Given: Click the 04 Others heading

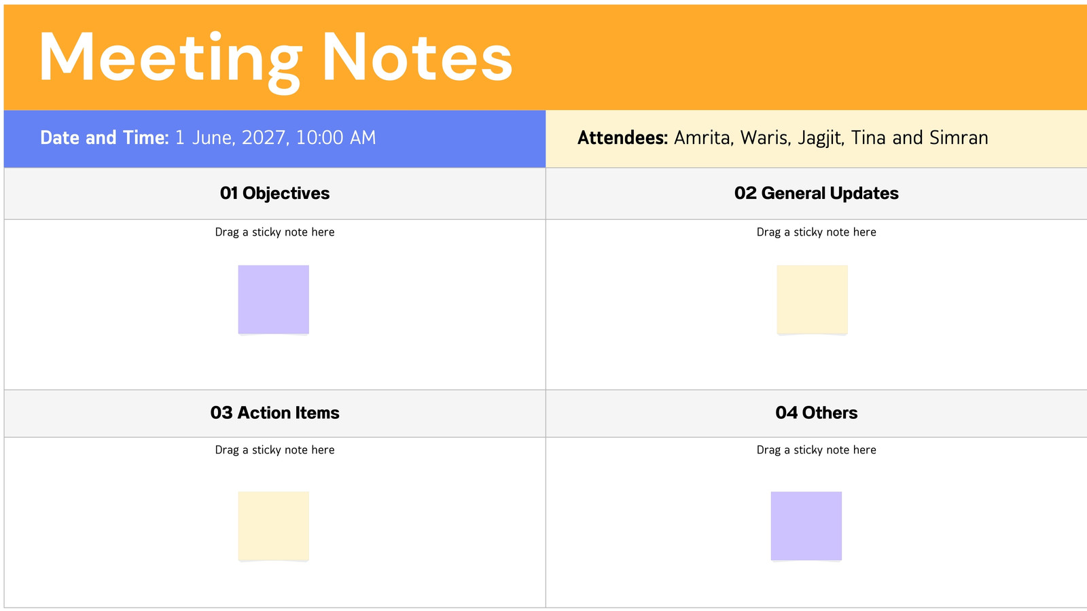Looking at the screenshot, I should (x=816, y=413).
